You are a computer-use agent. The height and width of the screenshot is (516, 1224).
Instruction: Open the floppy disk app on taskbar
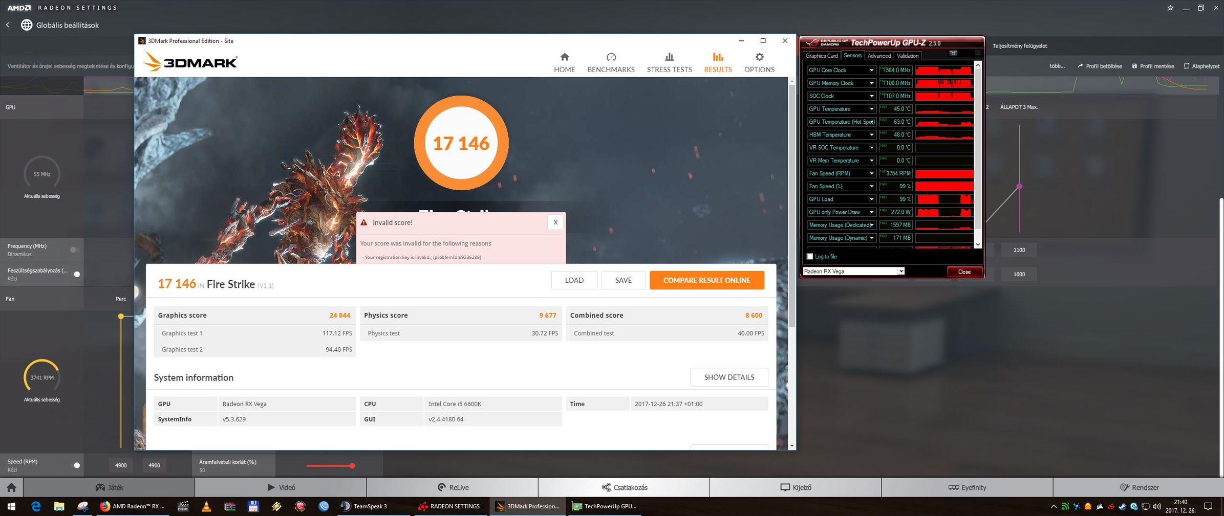click(x=253, y=506)
